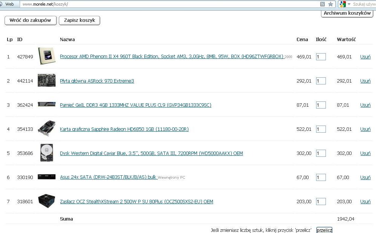
Task: Remove Asus 24x SATA via Usuń
Action: 365,177
